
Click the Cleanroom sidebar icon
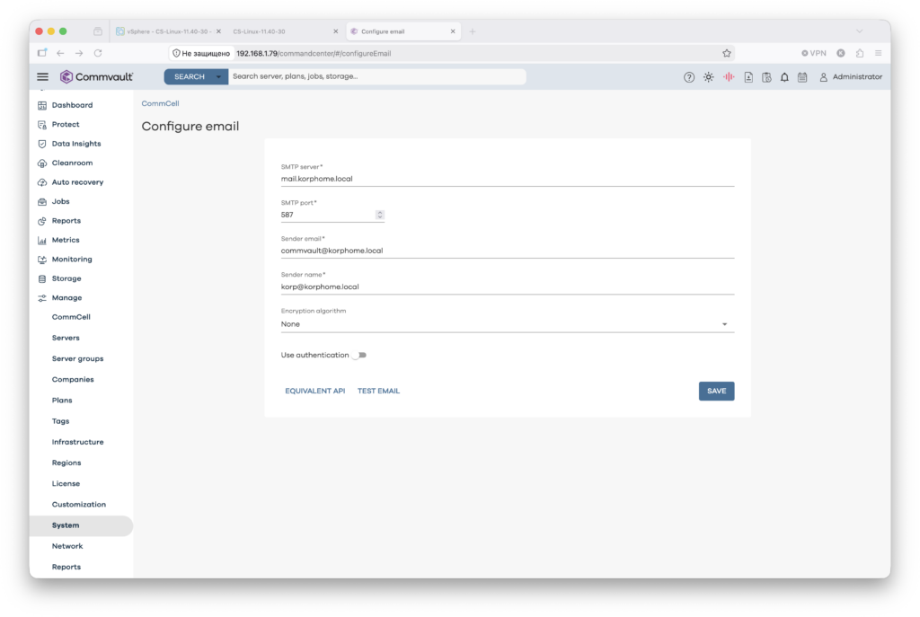pyautogui.click(x=42, y=163)
